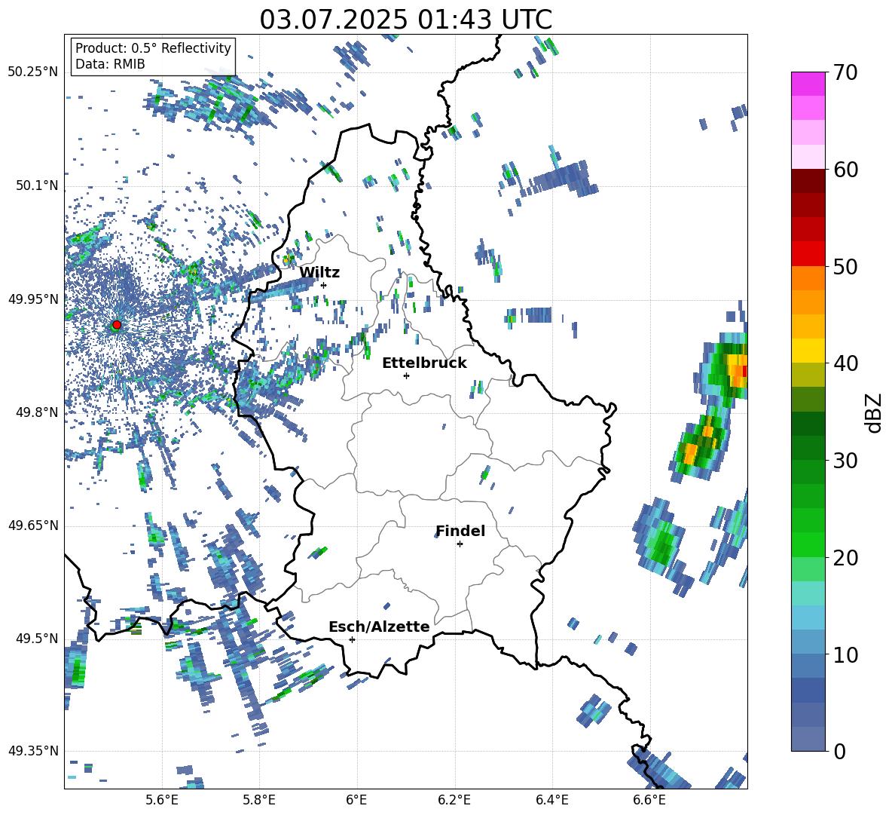Click the 5.6°E longitude label
The width and height of the screenshot is (892, 815).
(x=162, y=800)
